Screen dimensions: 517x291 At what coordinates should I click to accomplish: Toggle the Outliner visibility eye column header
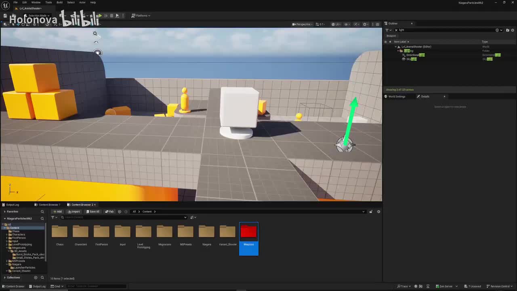pos(385,42)
